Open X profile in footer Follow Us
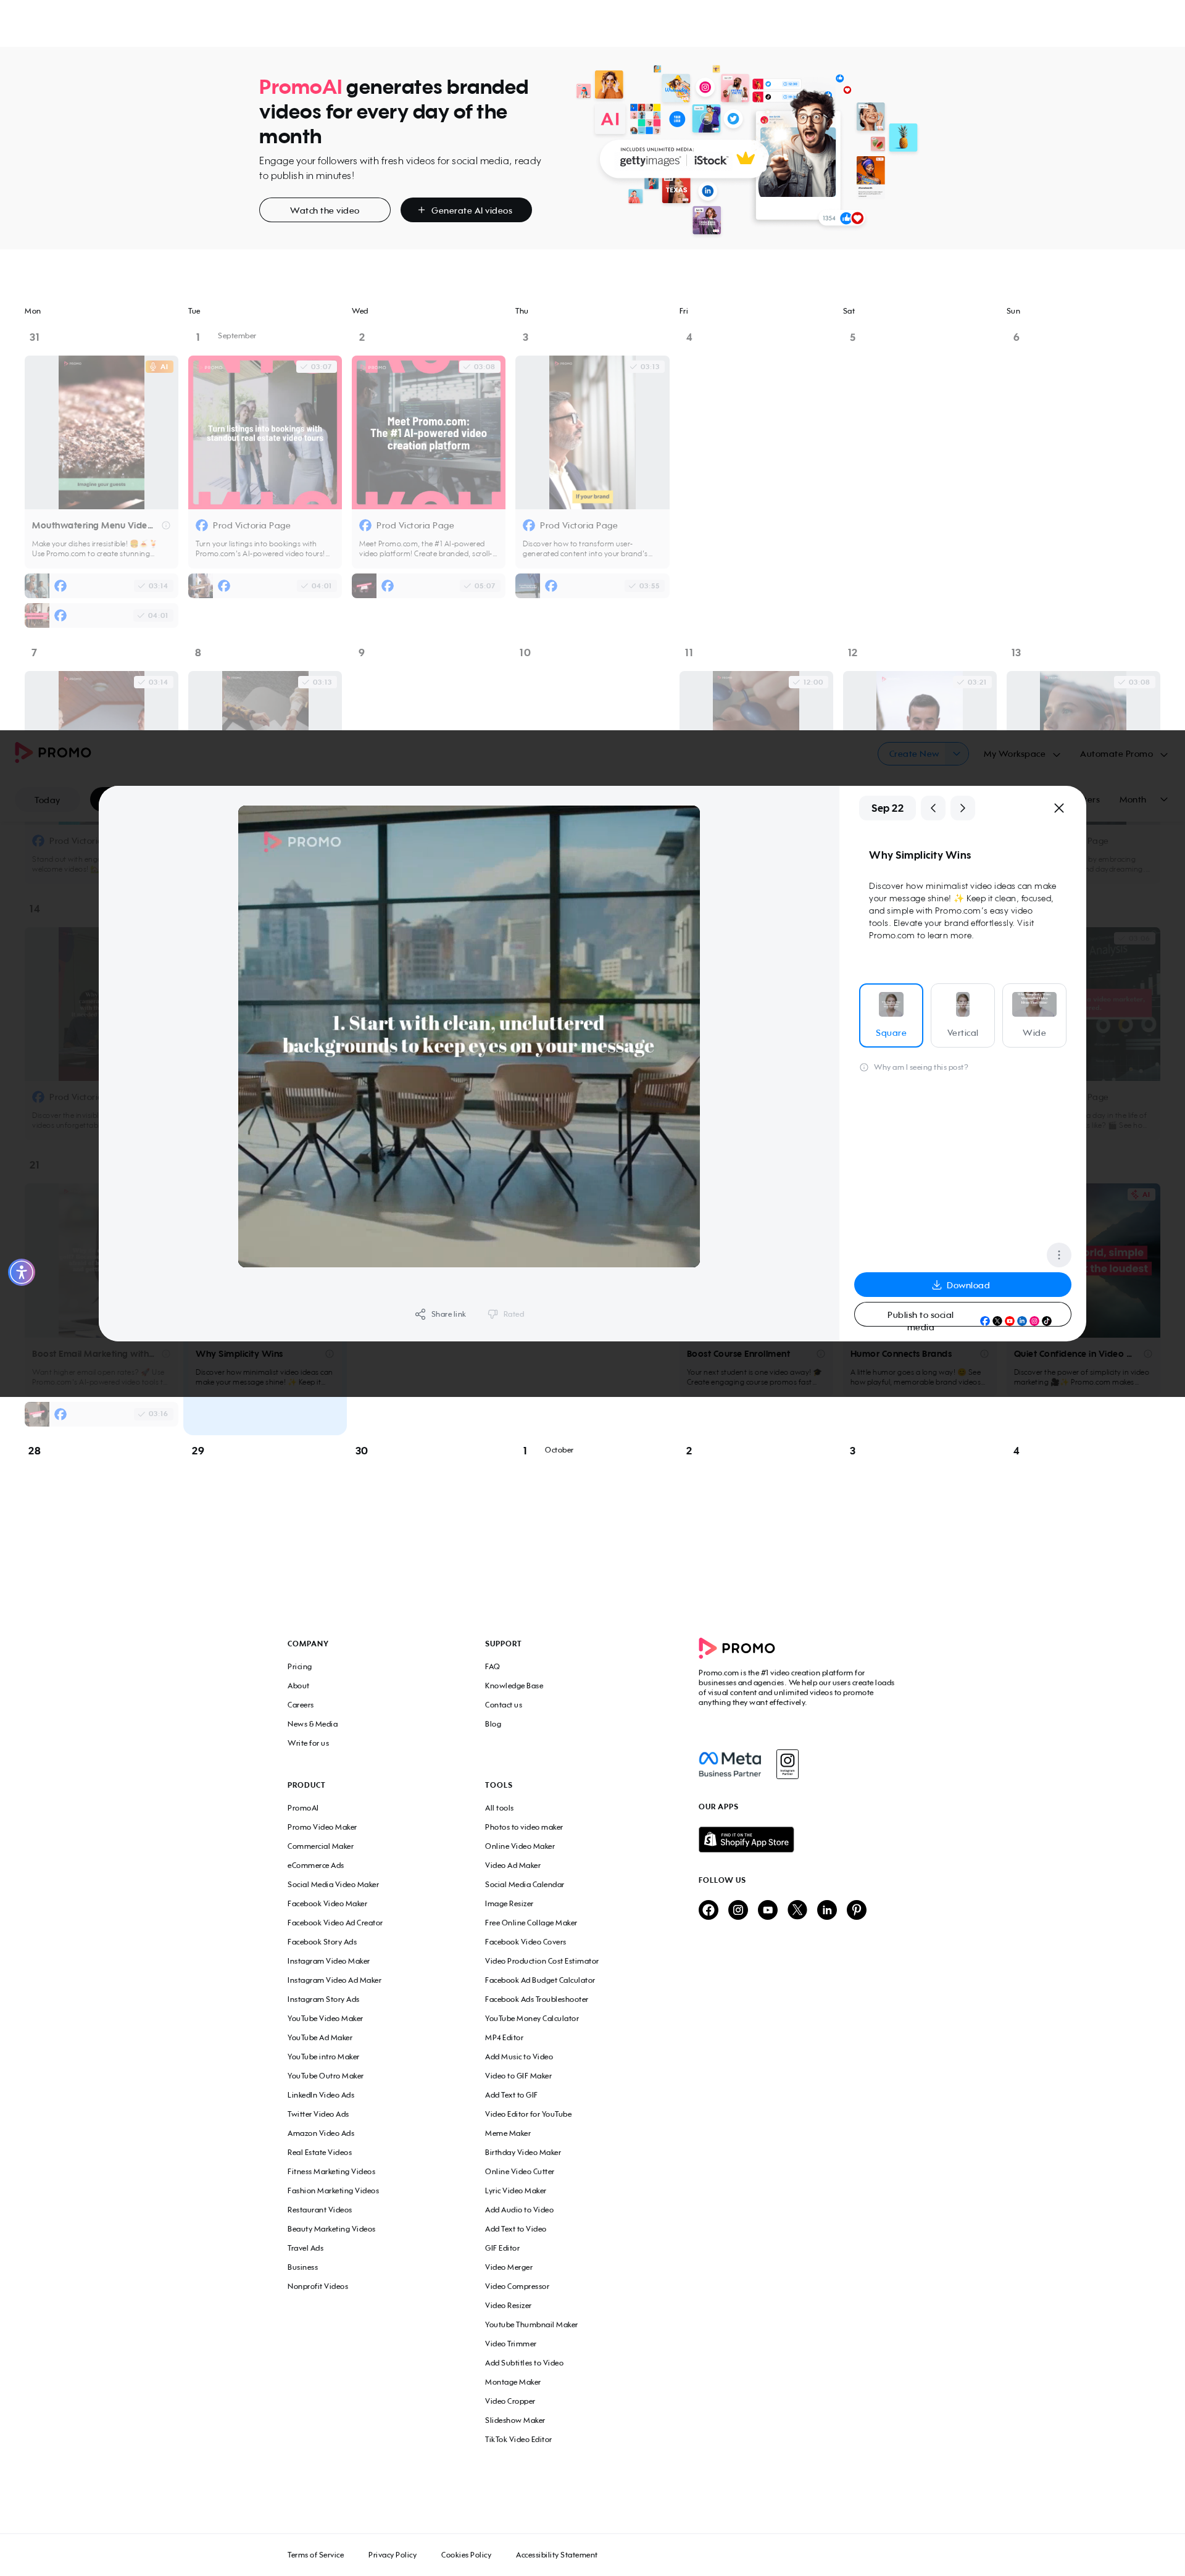1185x2576 pixels. [x=797, y=1910]
